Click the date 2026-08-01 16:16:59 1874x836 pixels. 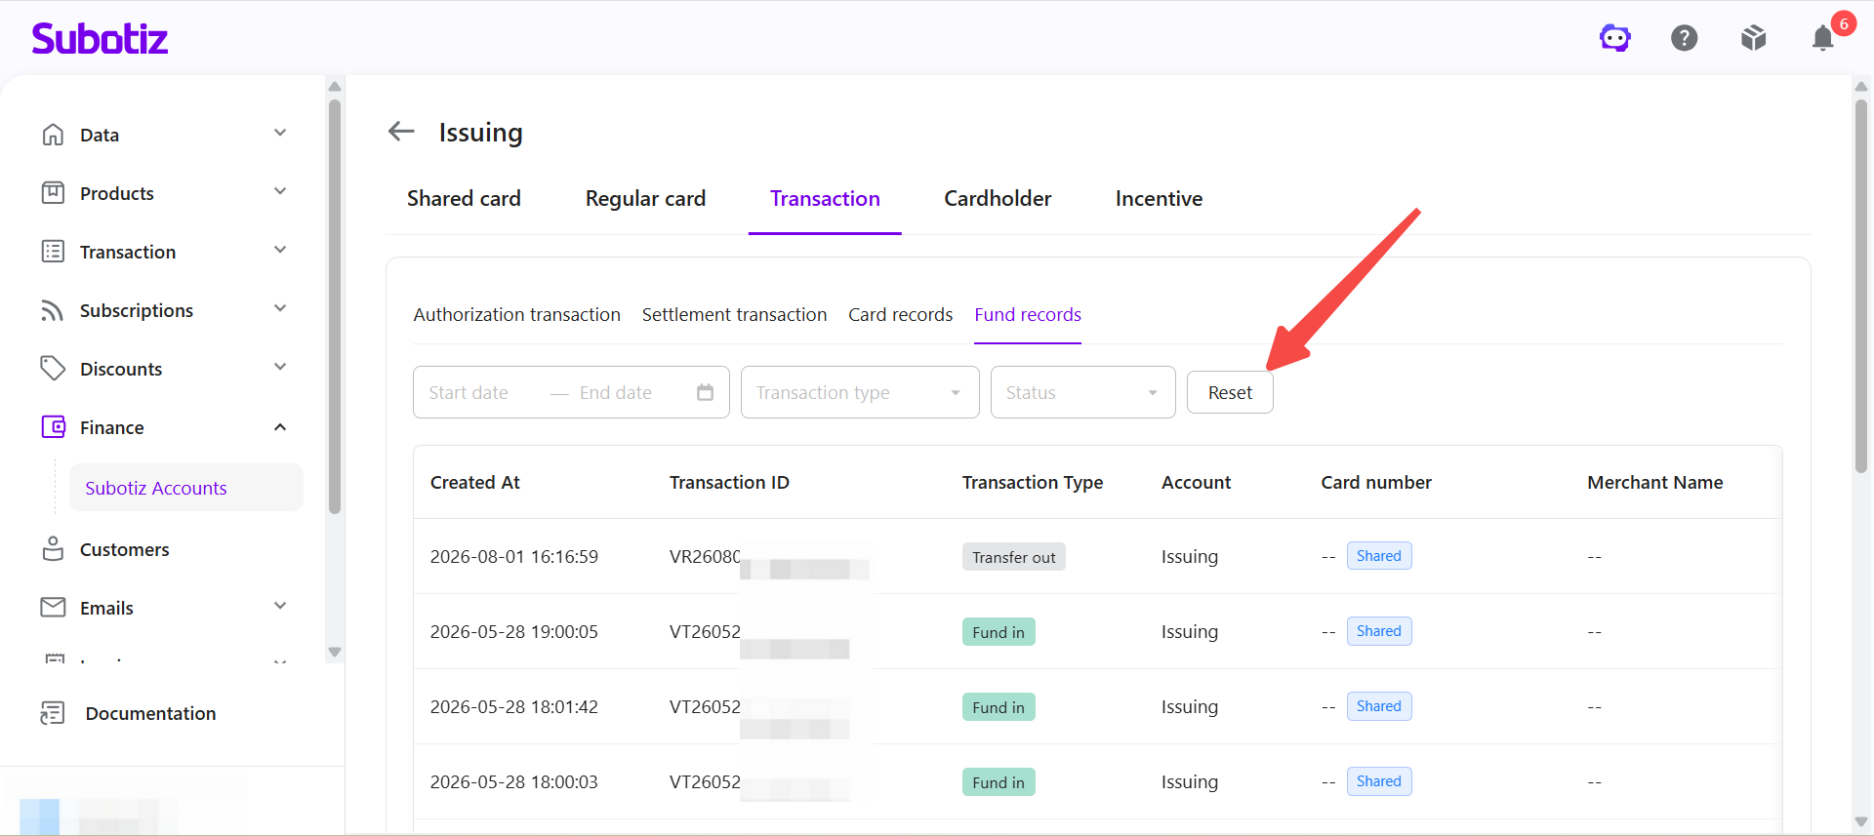[x=514, y=556]
